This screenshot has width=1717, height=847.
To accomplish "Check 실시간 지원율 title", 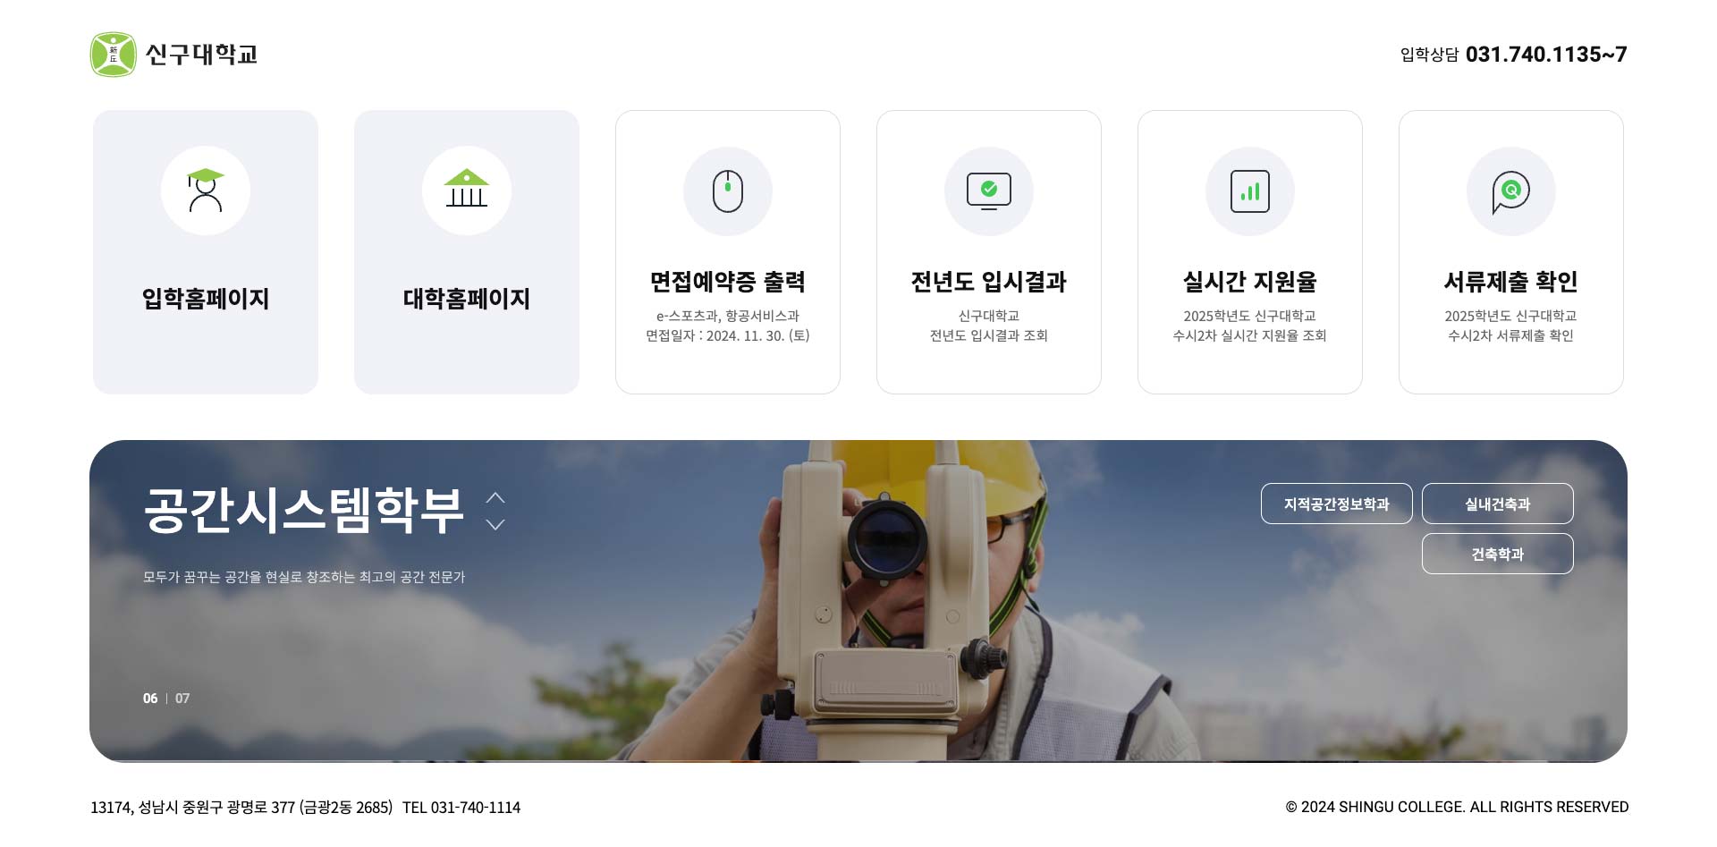I will click(x=1250, y=282).
